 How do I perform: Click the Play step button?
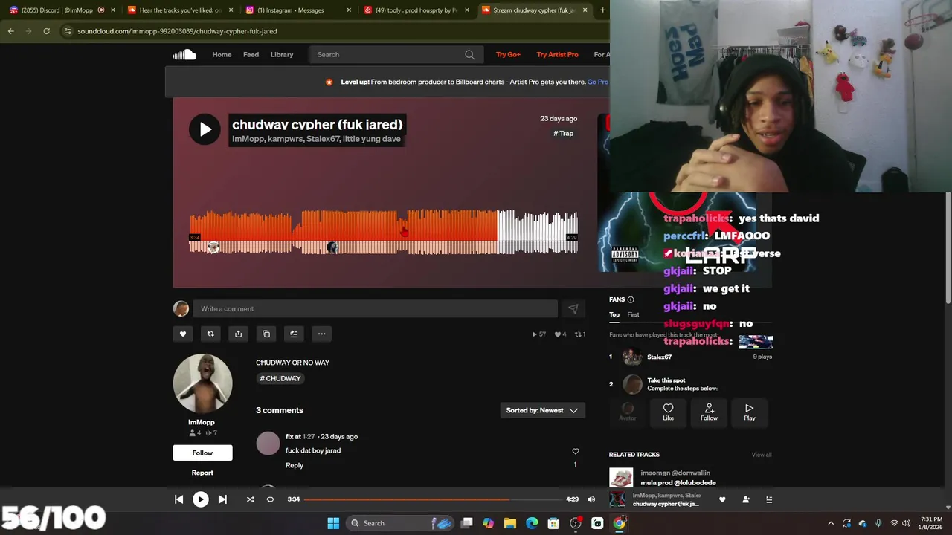point(750,412)
